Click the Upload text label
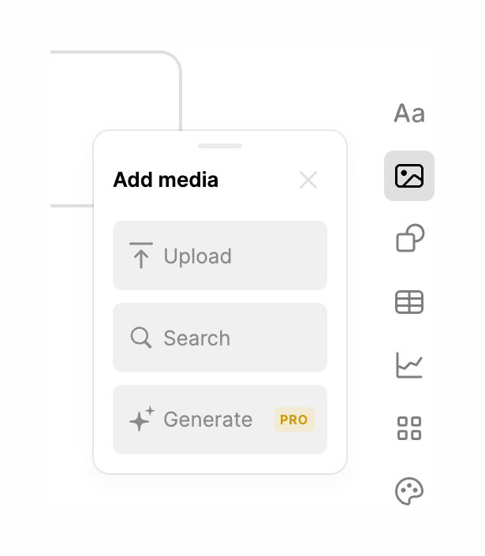 pyautogui.click(x=197, y=256)
